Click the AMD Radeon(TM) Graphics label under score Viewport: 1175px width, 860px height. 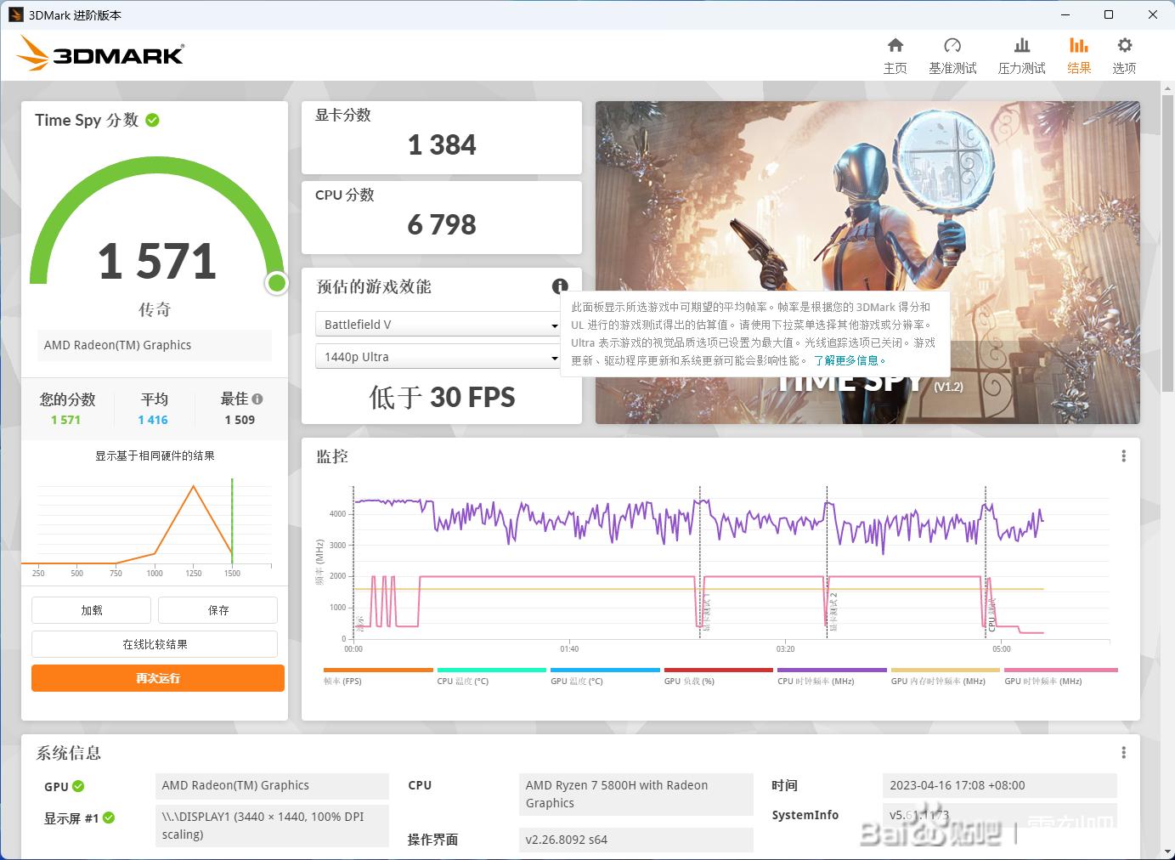(155, 345)
